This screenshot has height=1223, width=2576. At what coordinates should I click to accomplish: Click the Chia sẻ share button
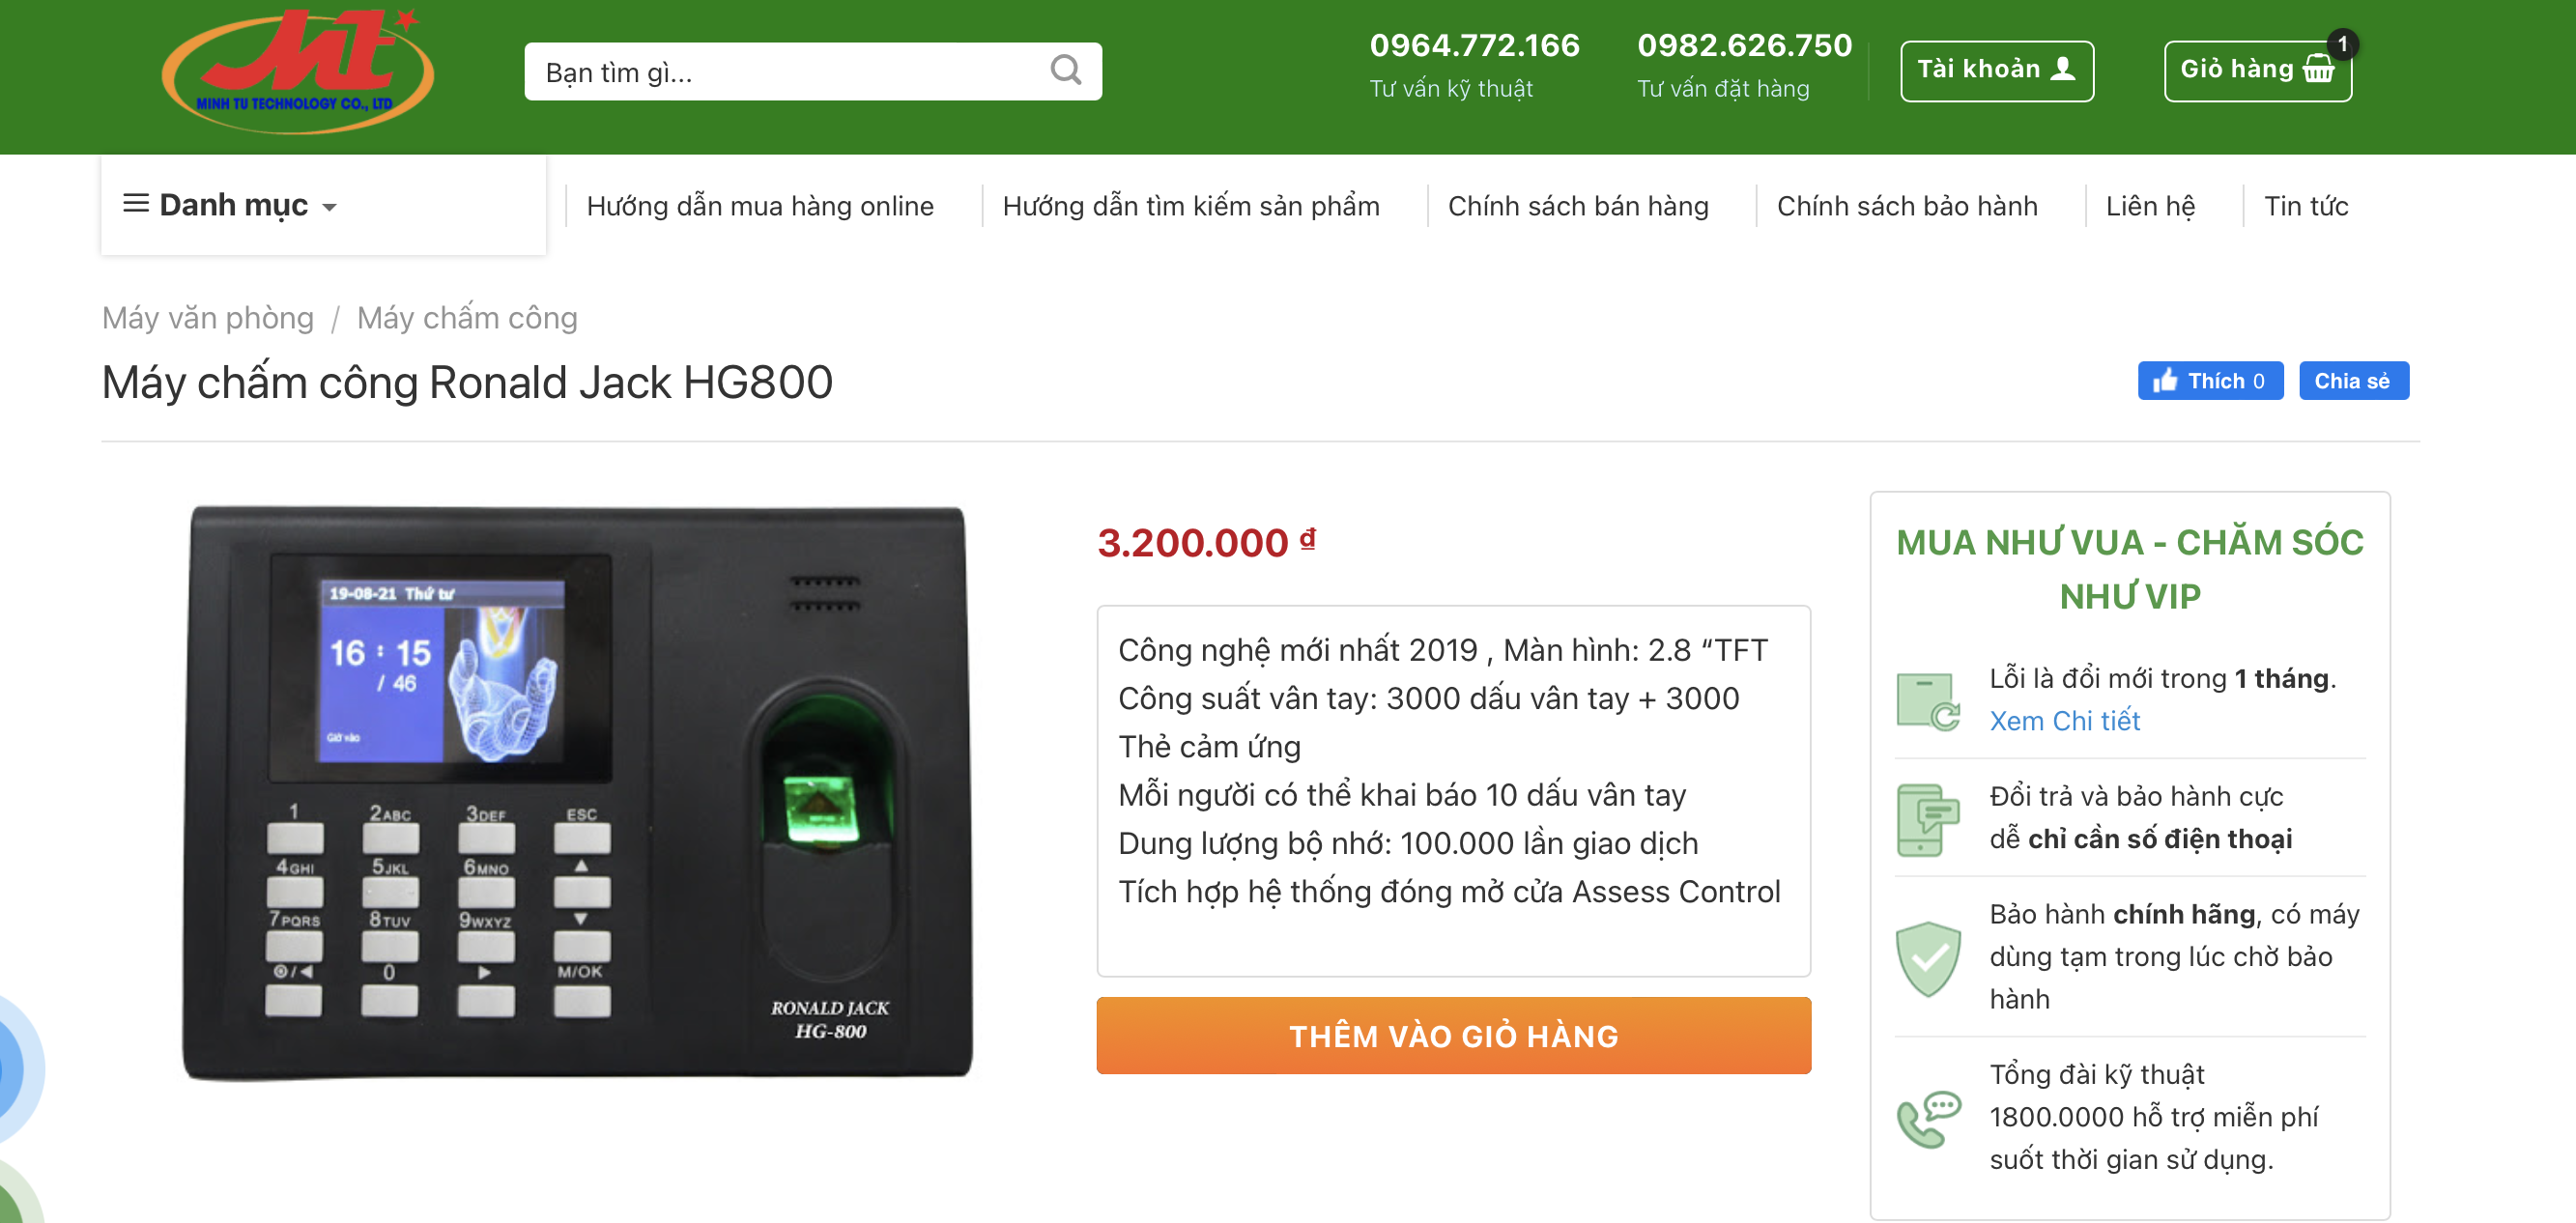2352,381
